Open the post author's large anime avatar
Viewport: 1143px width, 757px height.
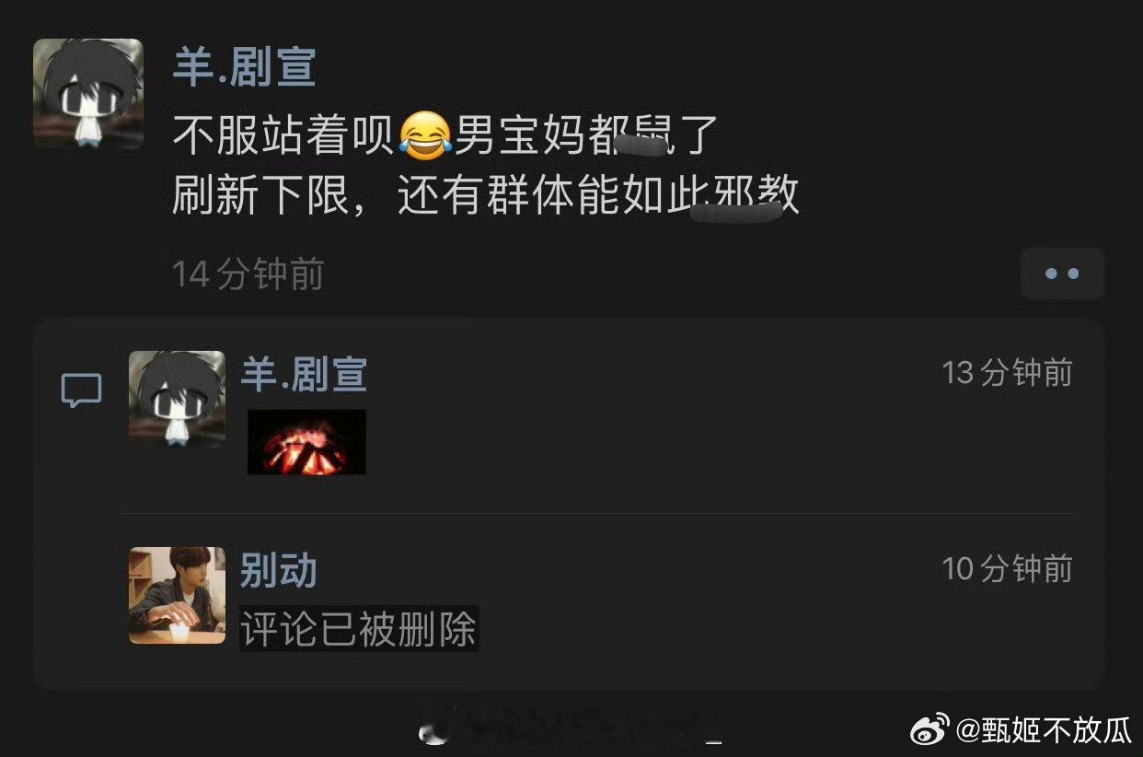click(88, 94)
